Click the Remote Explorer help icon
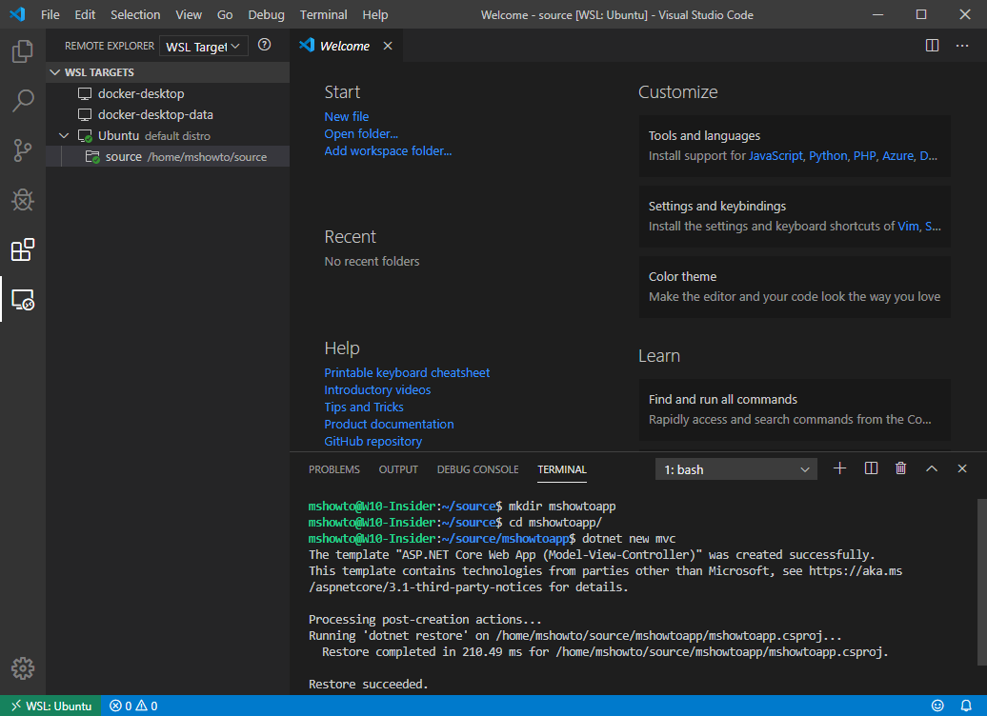 pyautogui.click(x=265, y=45)
